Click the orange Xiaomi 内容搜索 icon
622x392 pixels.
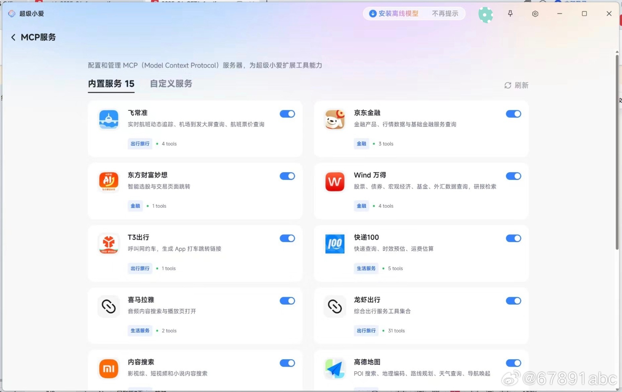pos(109,369)
